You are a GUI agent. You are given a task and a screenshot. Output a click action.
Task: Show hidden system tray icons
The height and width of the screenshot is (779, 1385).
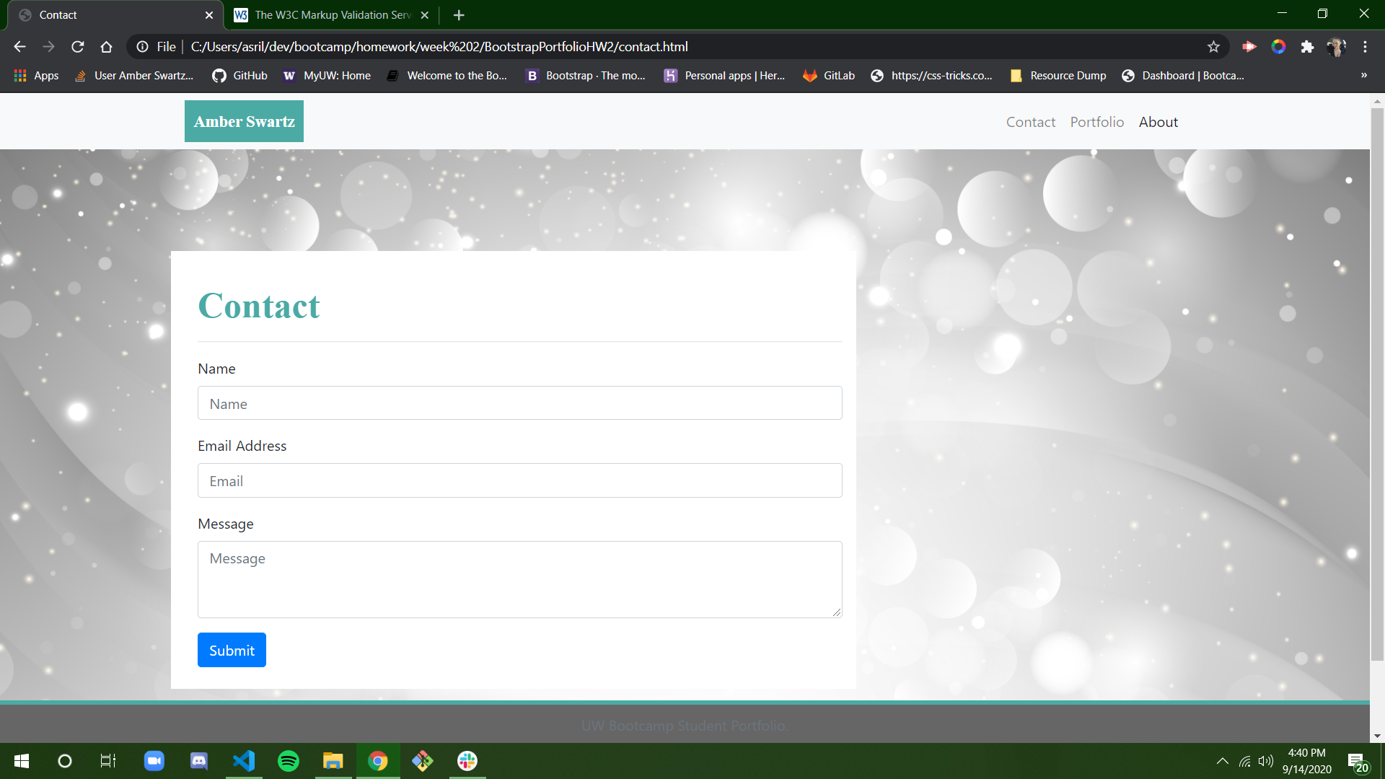(1222, 761)
